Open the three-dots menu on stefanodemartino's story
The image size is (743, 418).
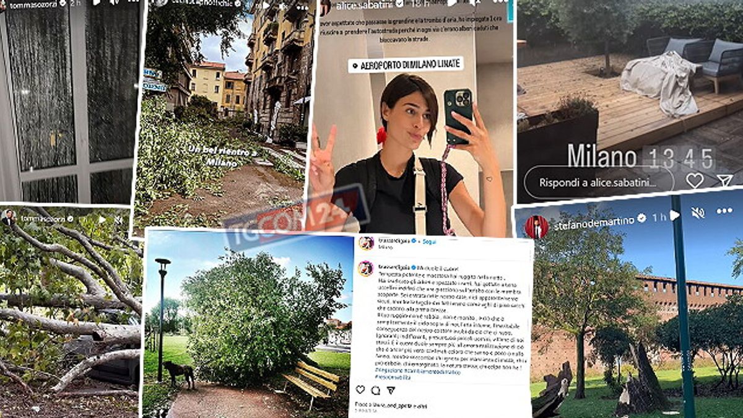pyautogui.click(x=724, y=211)
